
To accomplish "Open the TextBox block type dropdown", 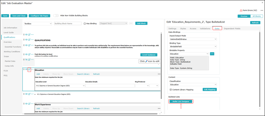I will 38,23.
